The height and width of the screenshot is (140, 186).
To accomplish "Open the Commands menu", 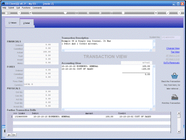I will point(37,8).
